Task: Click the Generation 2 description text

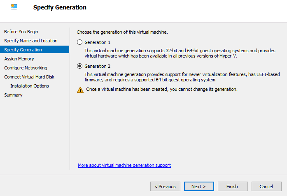Action: click(177, 77)
